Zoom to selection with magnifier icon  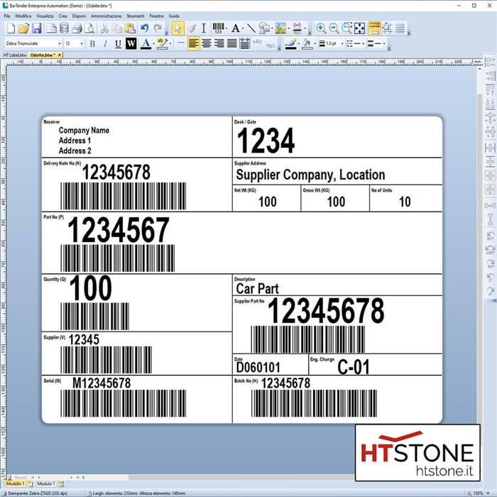[346, 28]
